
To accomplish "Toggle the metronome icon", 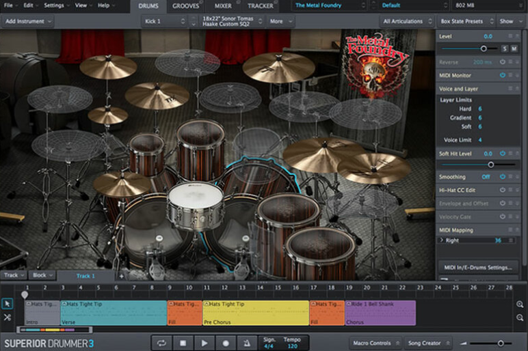I will click(x=247, y=343).
